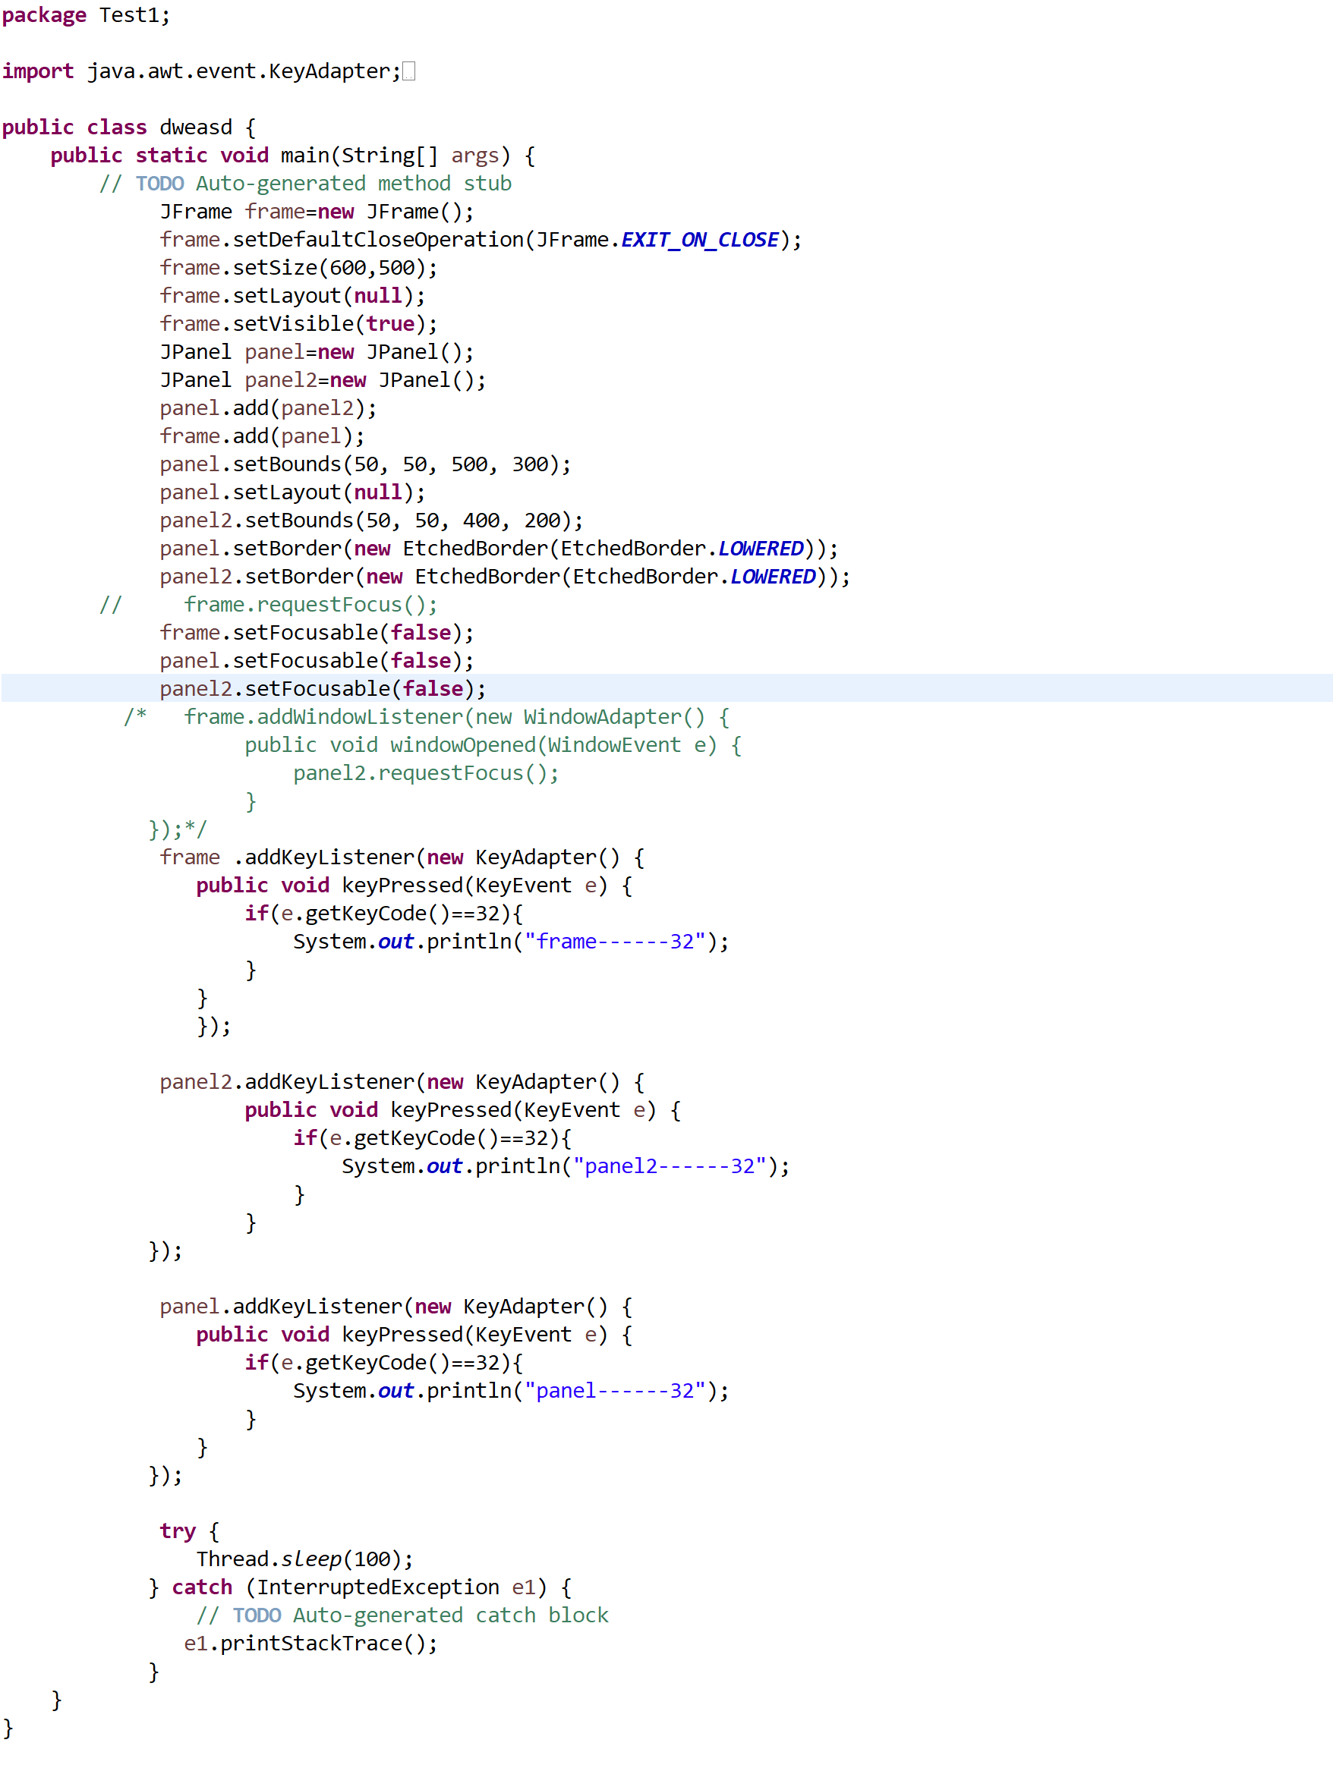
Task: Click the "frame------32" string literal
Action: coord(615,942)
